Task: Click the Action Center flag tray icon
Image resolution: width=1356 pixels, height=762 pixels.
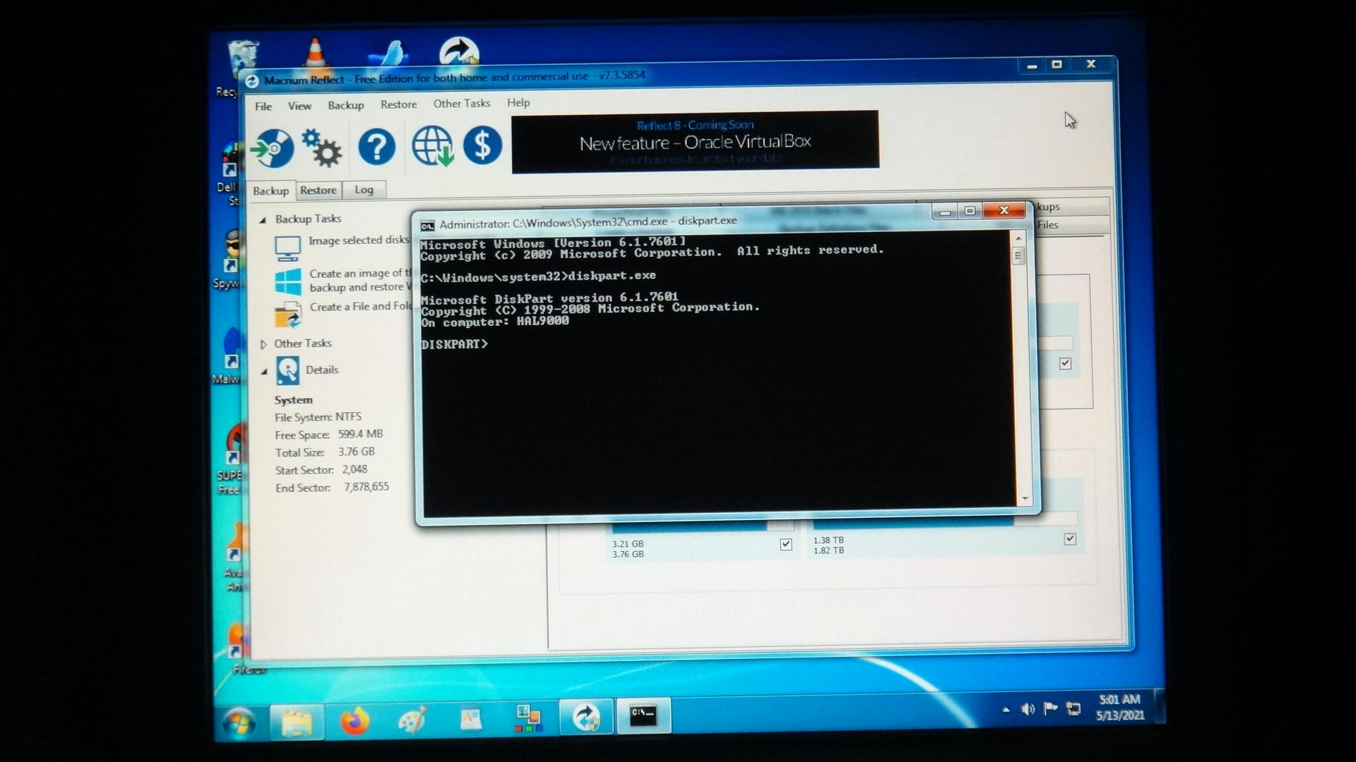Action: point(1050,708)
